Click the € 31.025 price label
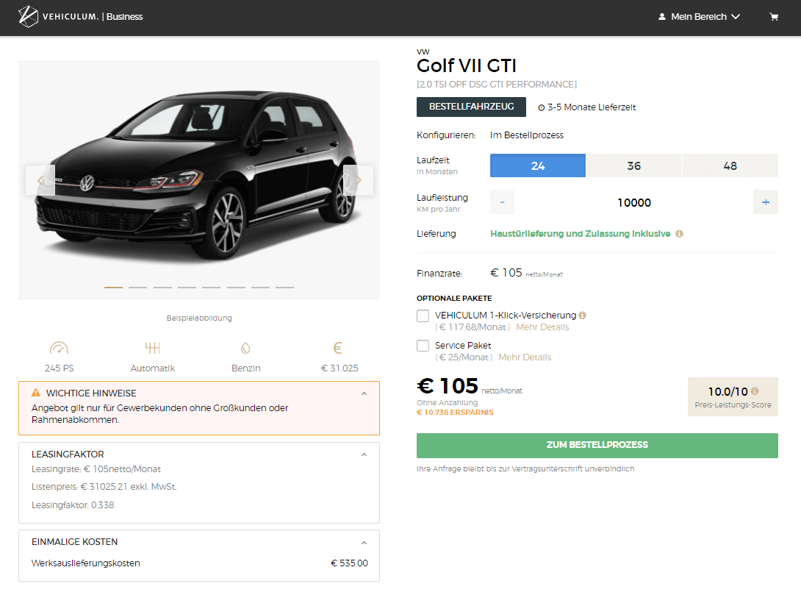 340,368
